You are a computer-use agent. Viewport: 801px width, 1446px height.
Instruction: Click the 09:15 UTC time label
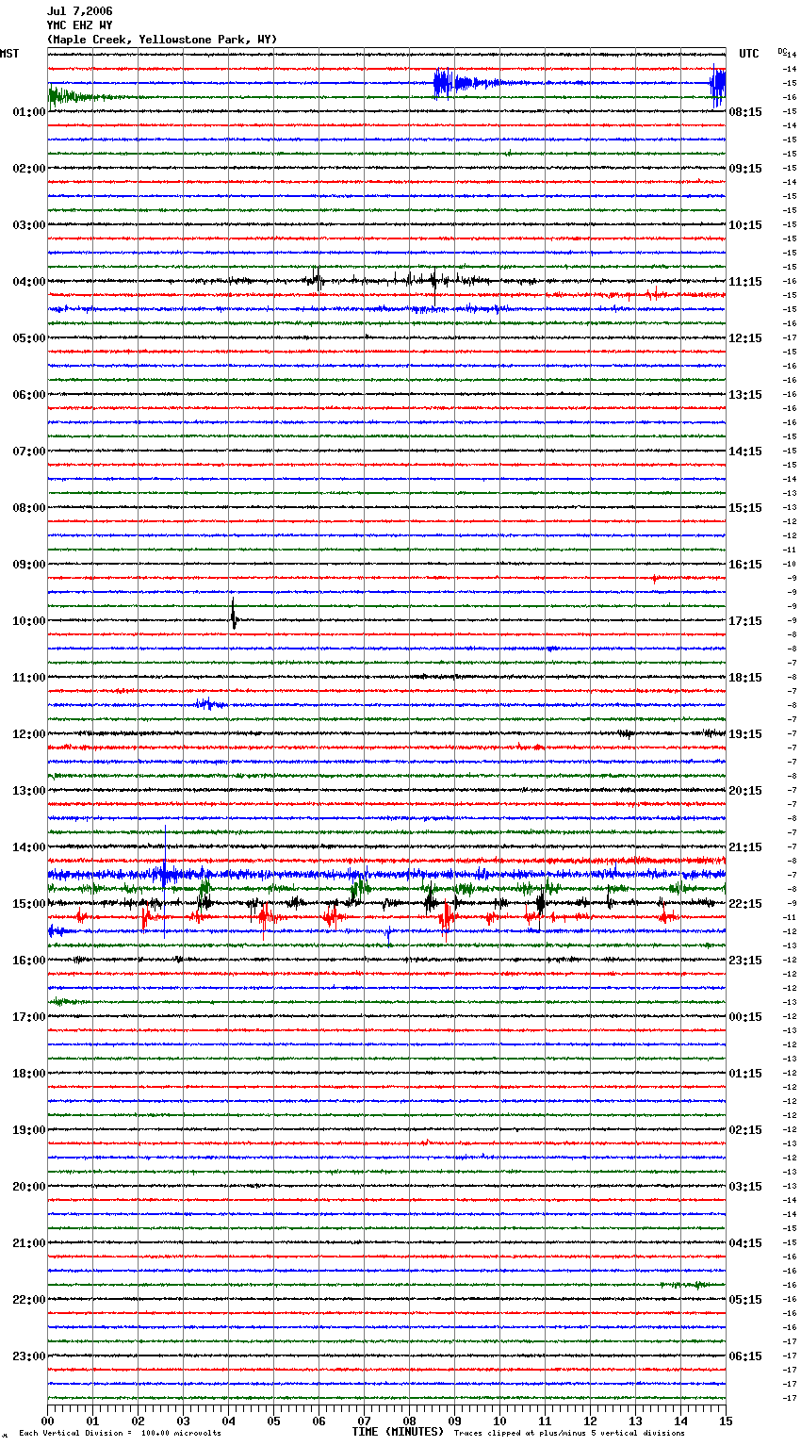click(745, 169)
